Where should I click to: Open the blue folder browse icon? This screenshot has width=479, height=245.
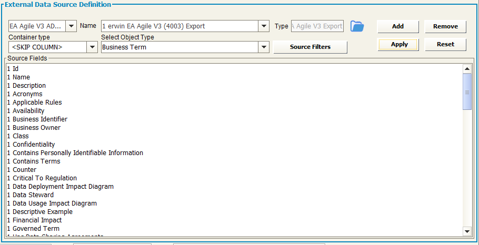(357, 26)
